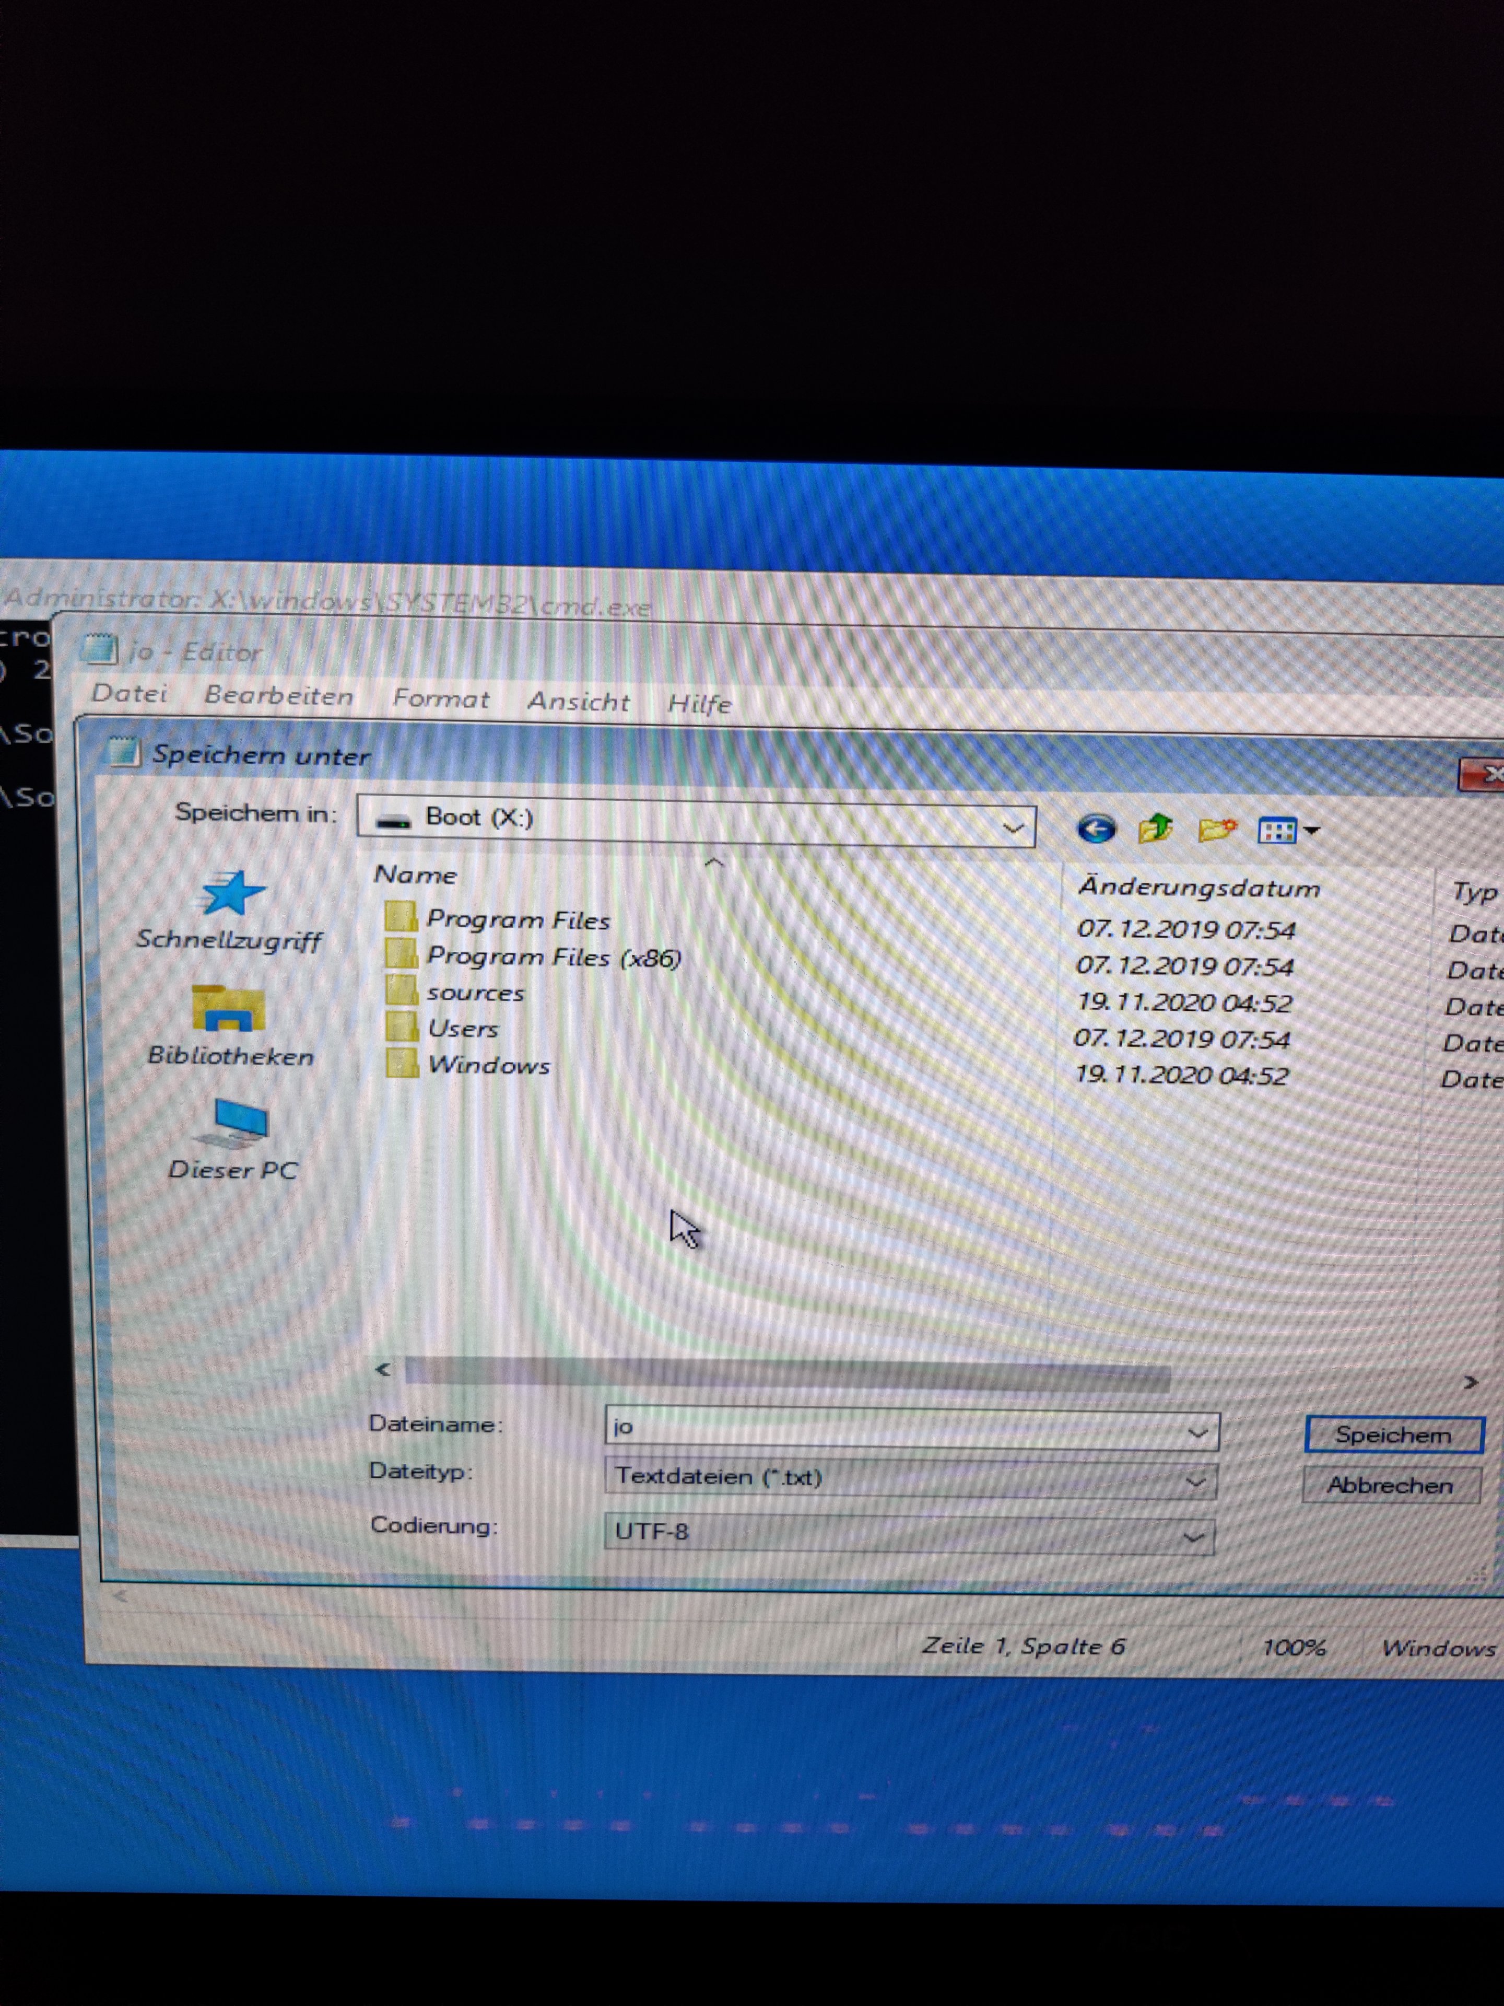This screenshot has height=2006, width=1504.
Task: Open the Format menu
Action: tap(441, 698)
